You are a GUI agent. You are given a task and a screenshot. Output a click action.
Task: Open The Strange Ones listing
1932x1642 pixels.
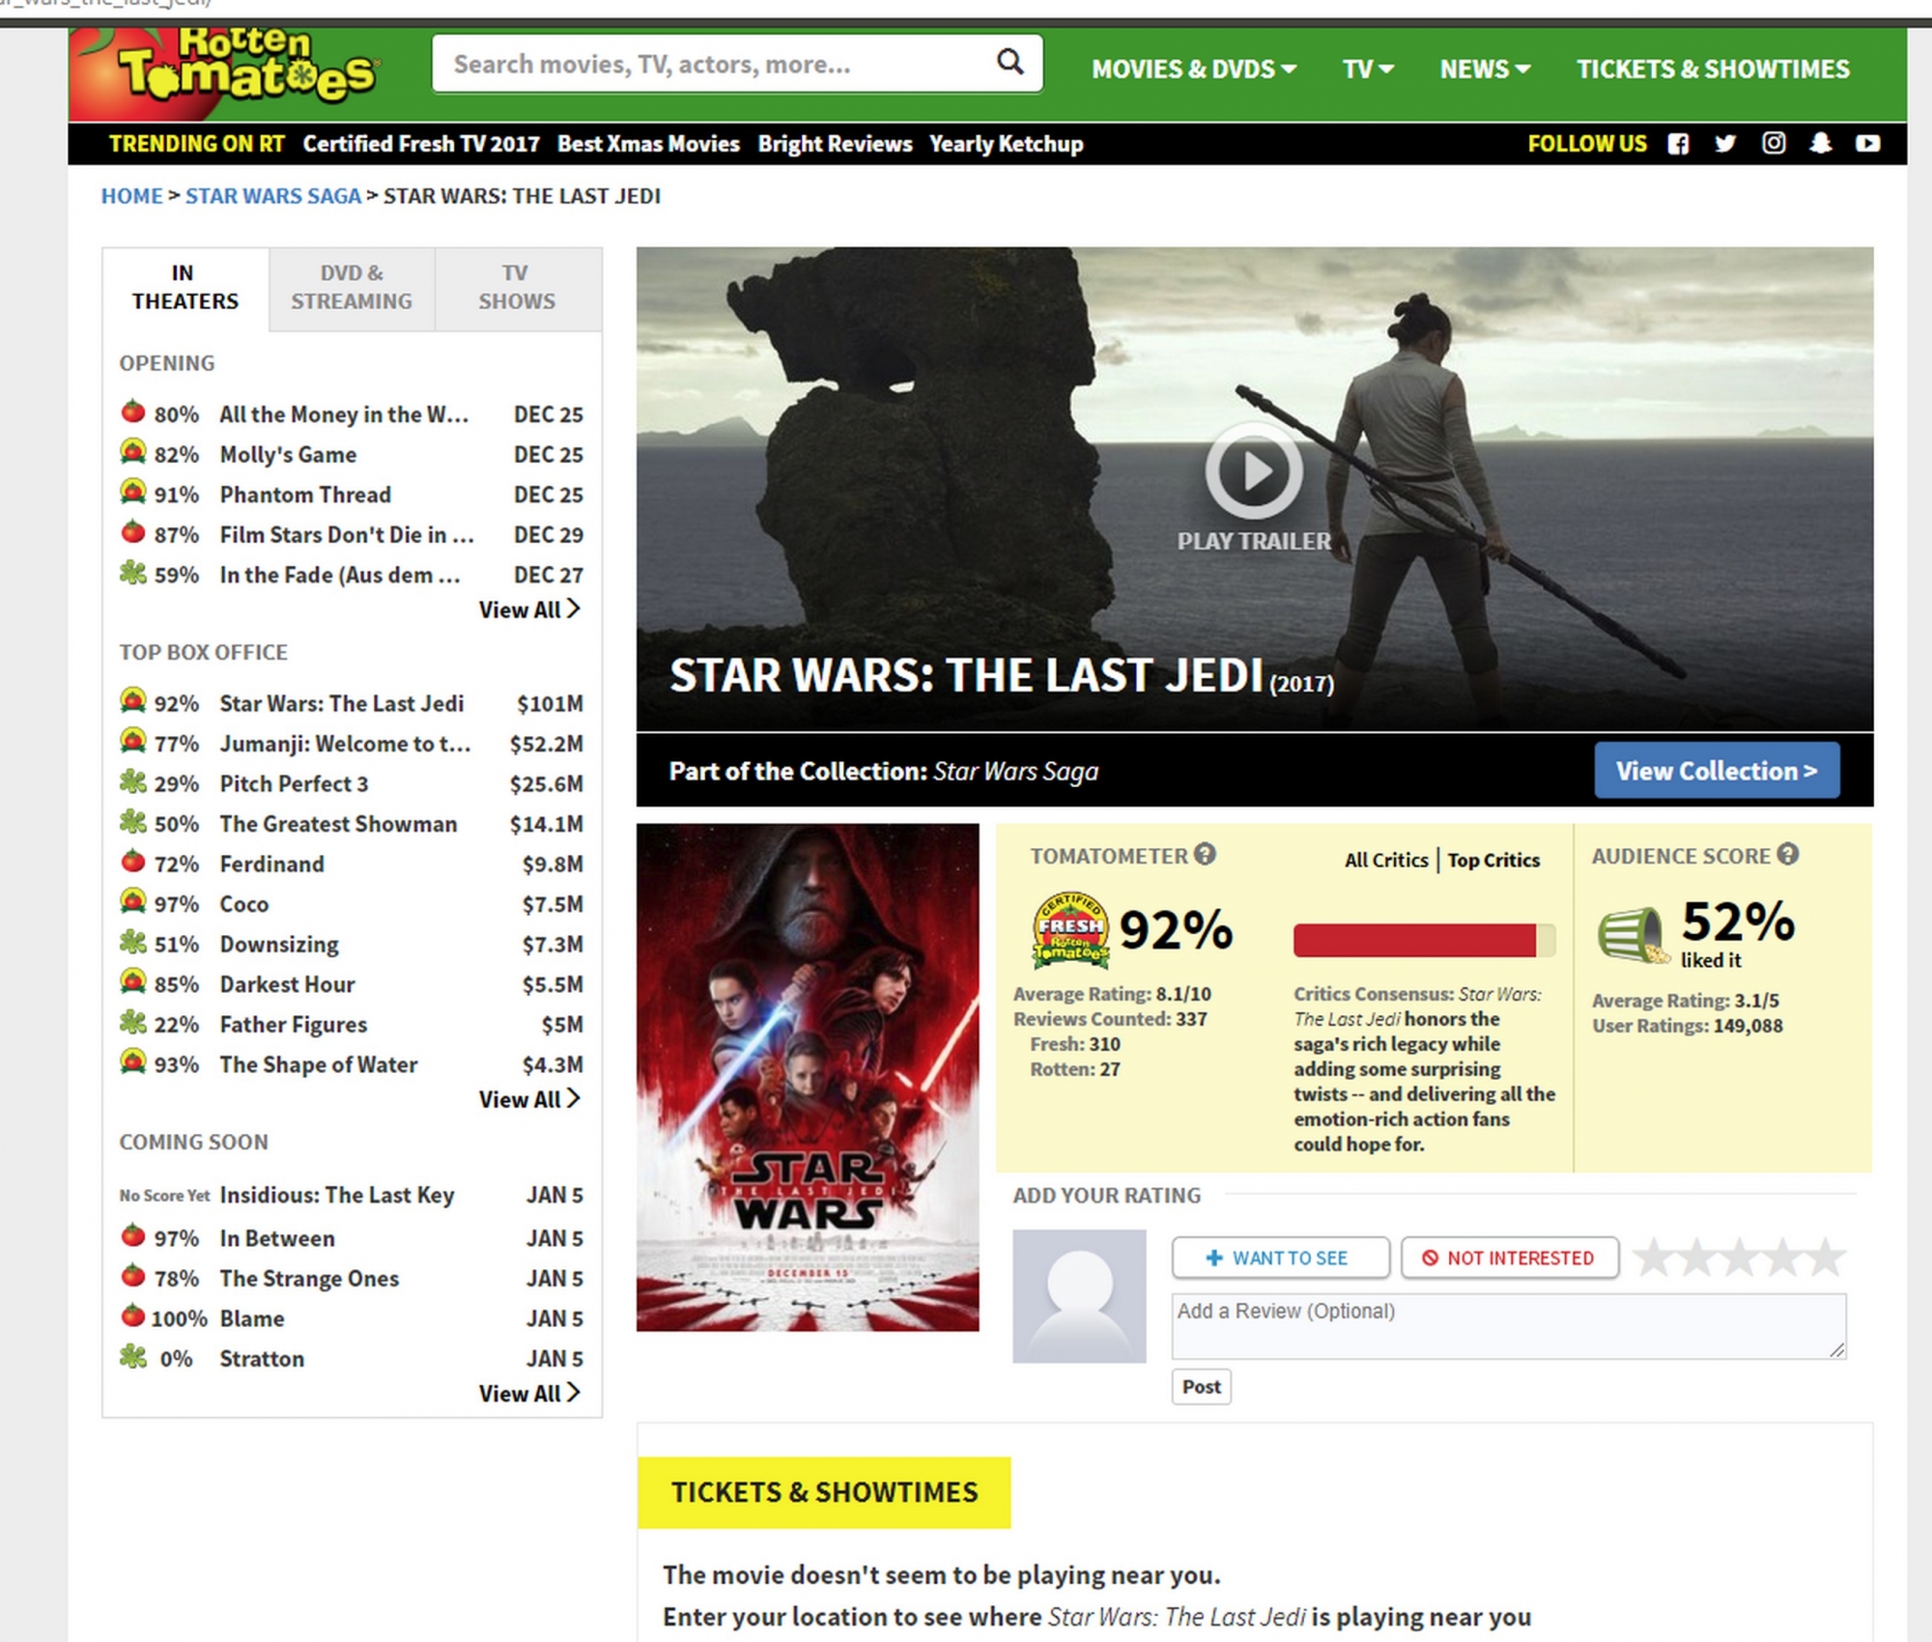(x=309, y=1278)
